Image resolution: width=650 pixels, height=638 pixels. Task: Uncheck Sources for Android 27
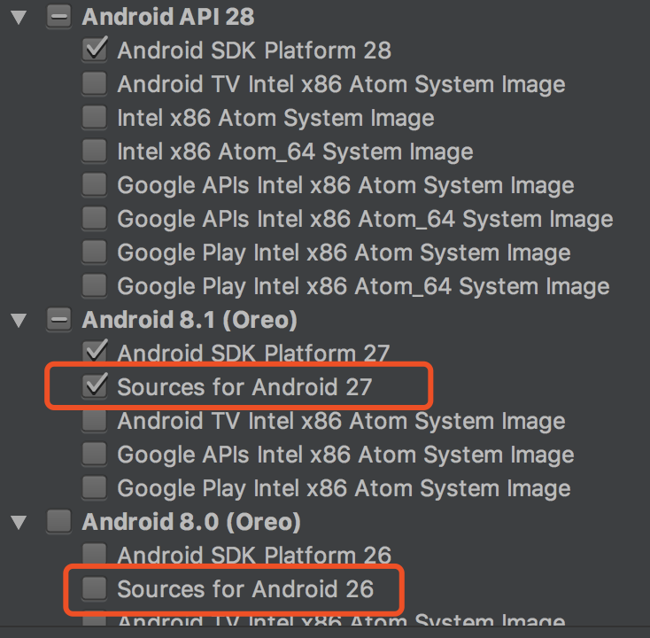pyautogui.click(x=95, y=386)
